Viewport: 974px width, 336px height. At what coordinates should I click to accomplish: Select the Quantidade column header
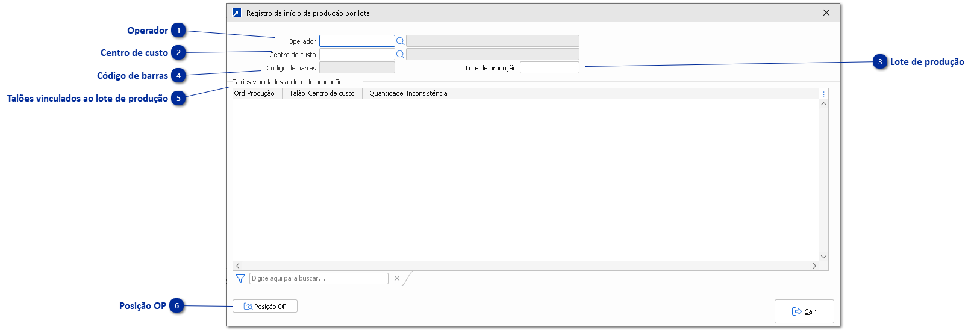coord(384,93)
